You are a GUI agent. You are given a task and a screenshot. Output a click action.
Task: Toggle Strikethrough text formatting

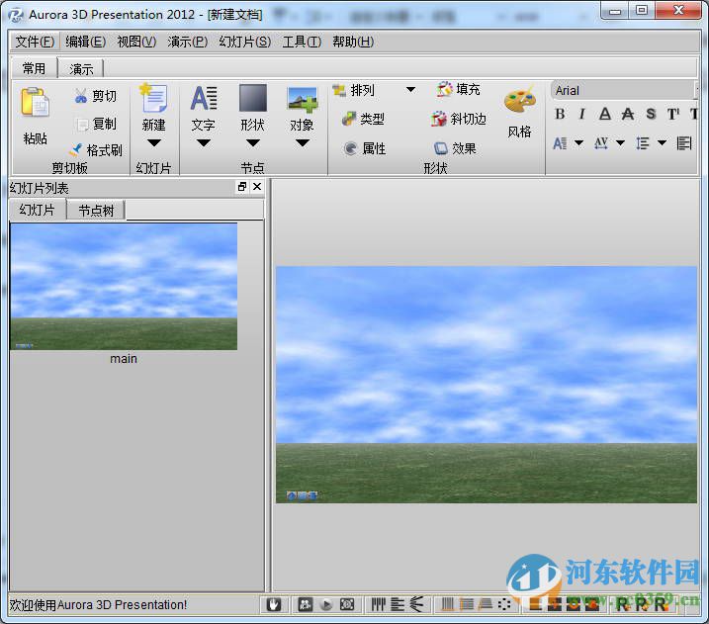click(x=628, y=114)
